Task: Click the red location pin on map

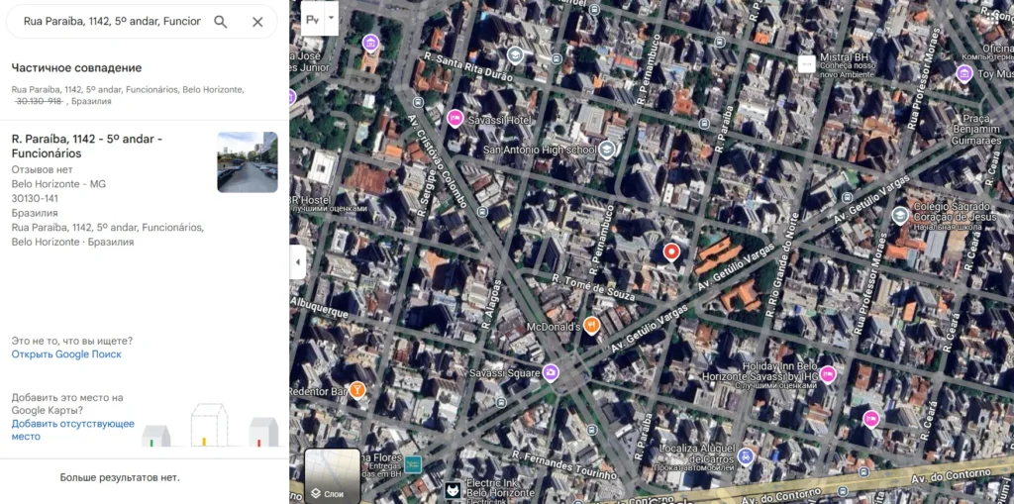Action: pos(671,252)
